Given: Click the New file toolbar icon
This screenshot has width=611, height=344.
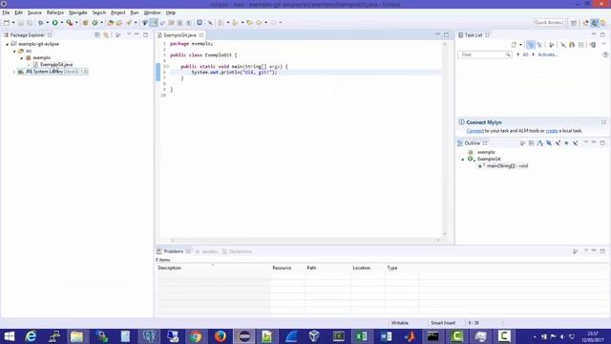Looking at the screenshot, I should (7, 23).
